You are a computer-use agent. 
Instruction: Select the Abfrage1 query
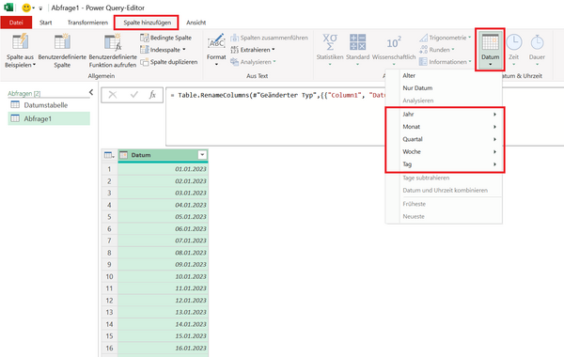49,118
